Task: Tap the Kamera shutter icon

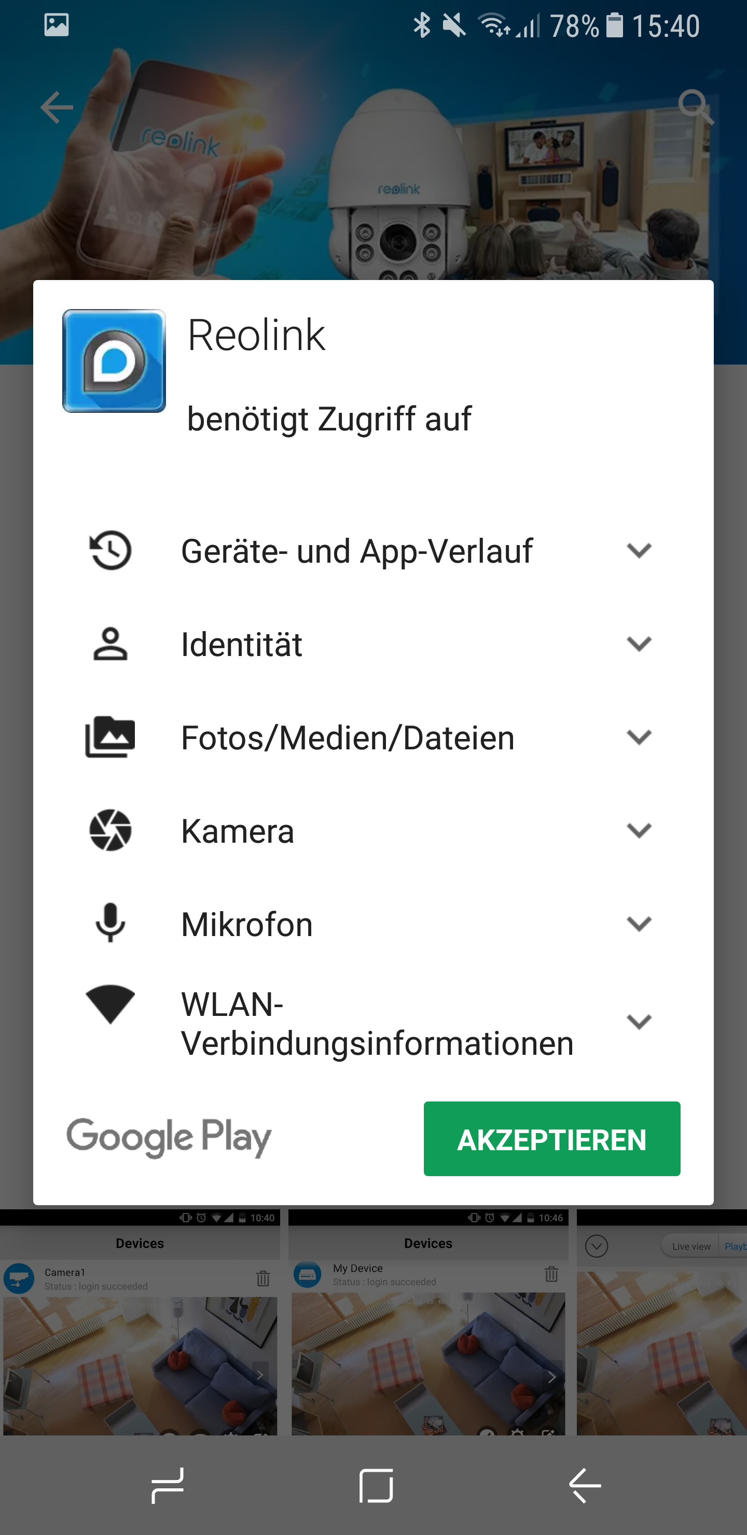Action: click(x=110, y=830)
